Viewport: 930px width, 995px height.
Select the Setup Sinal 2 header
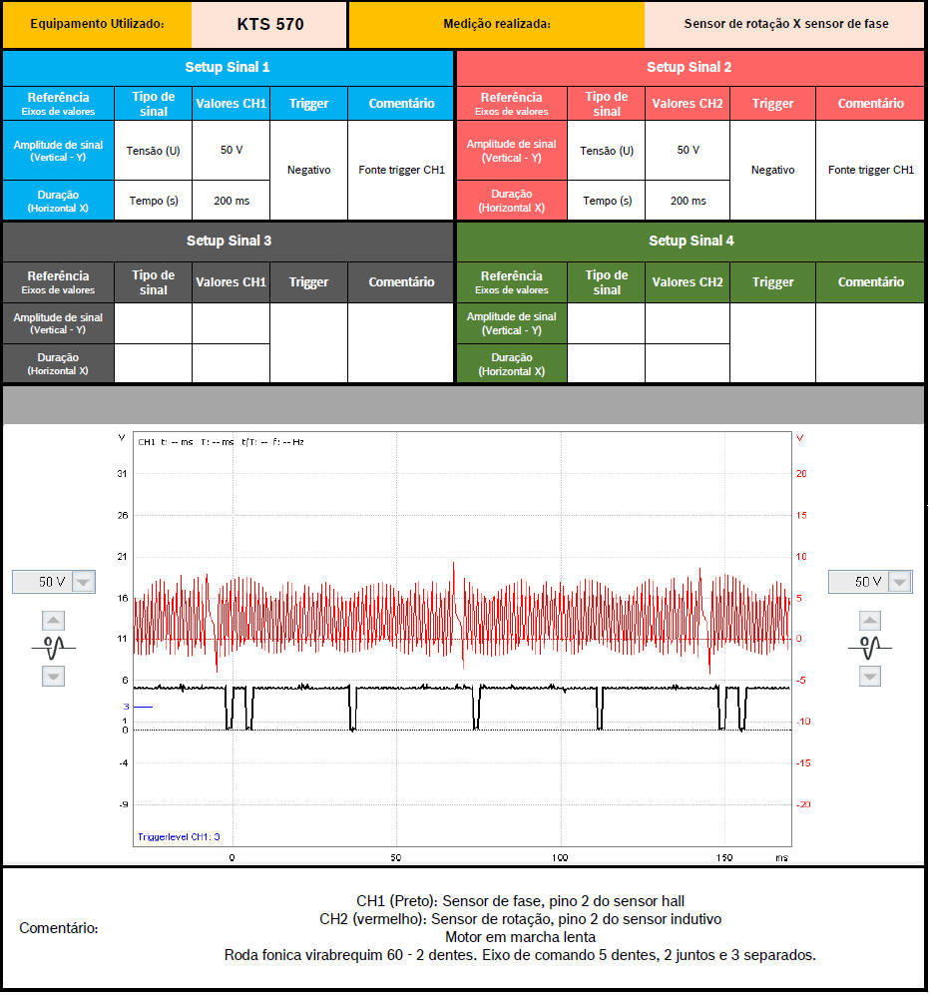690,68
